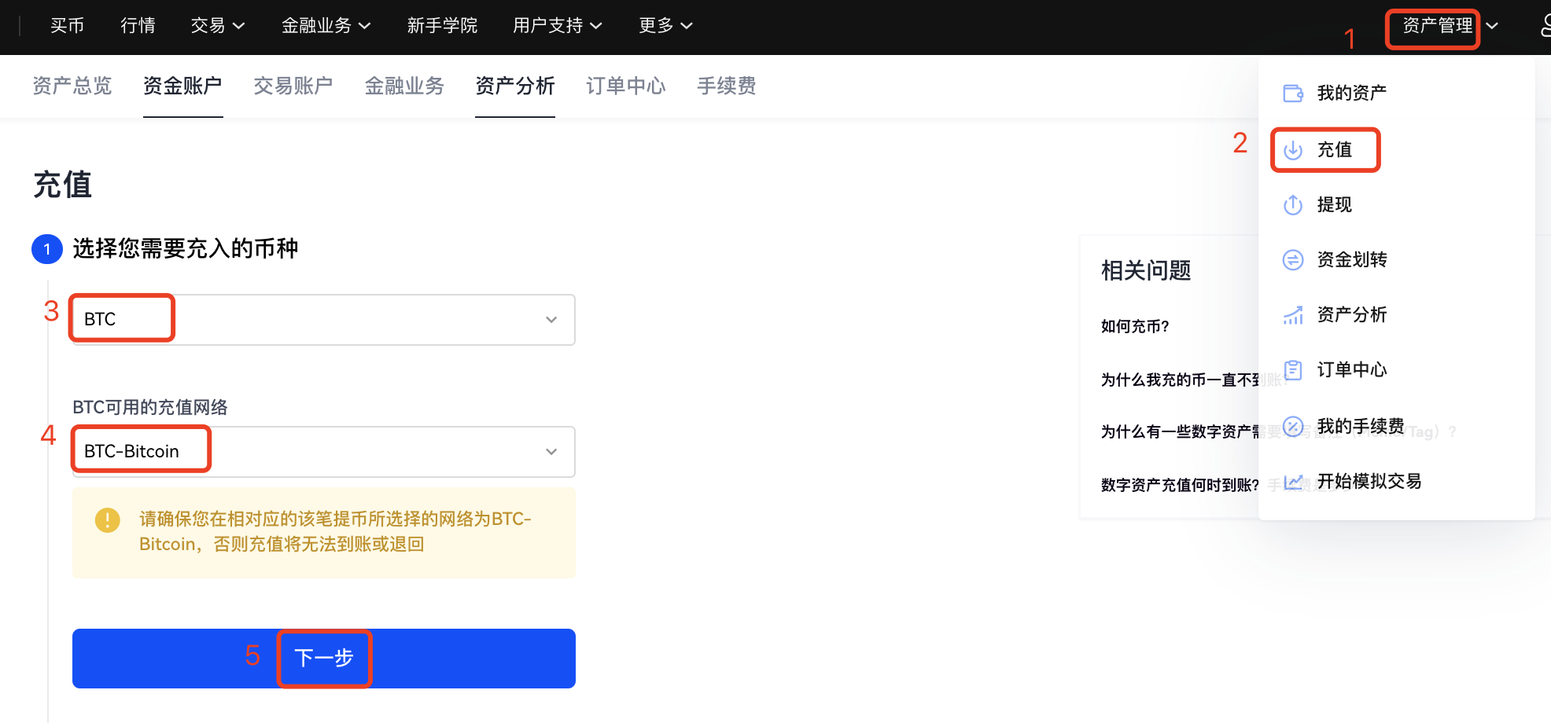This screenshot has height=723, width=1551.
Task: Open FAQ link 如何充币?
Action: (1135, 326)
